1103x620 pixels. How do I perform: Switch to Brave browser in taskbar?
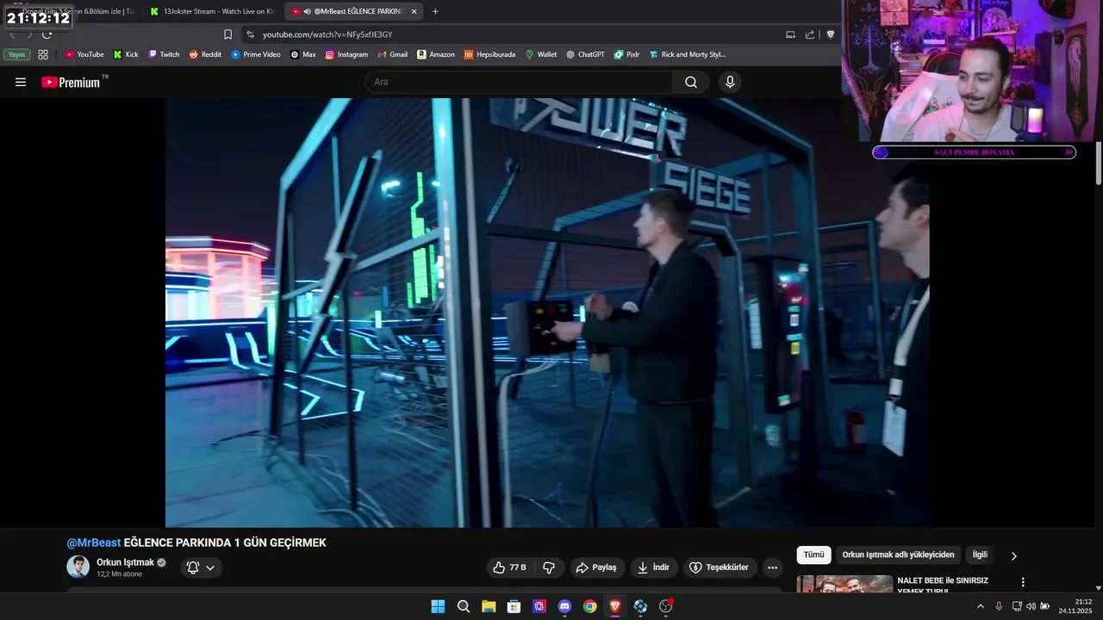pos(615,606)
